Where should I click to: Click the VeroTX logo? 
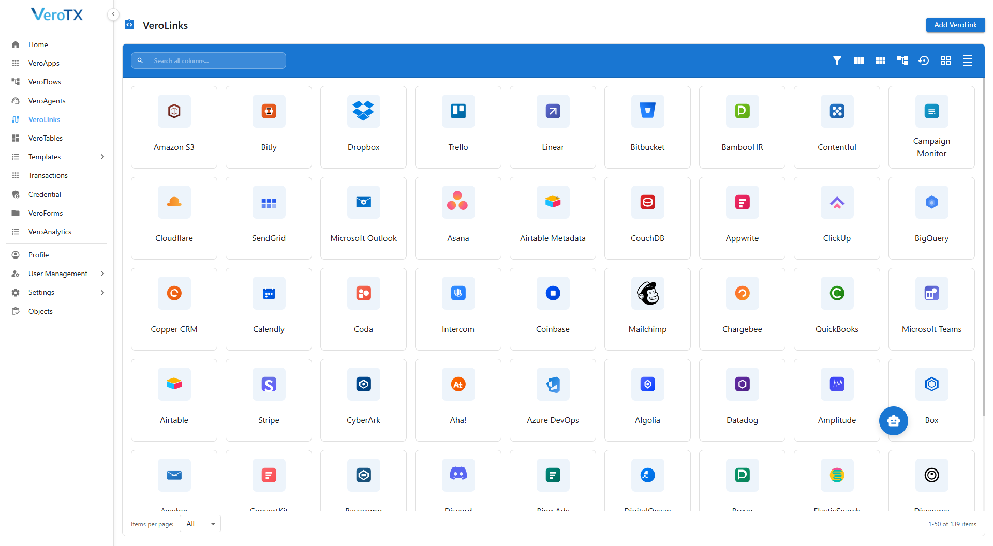(x=57, y=14)
